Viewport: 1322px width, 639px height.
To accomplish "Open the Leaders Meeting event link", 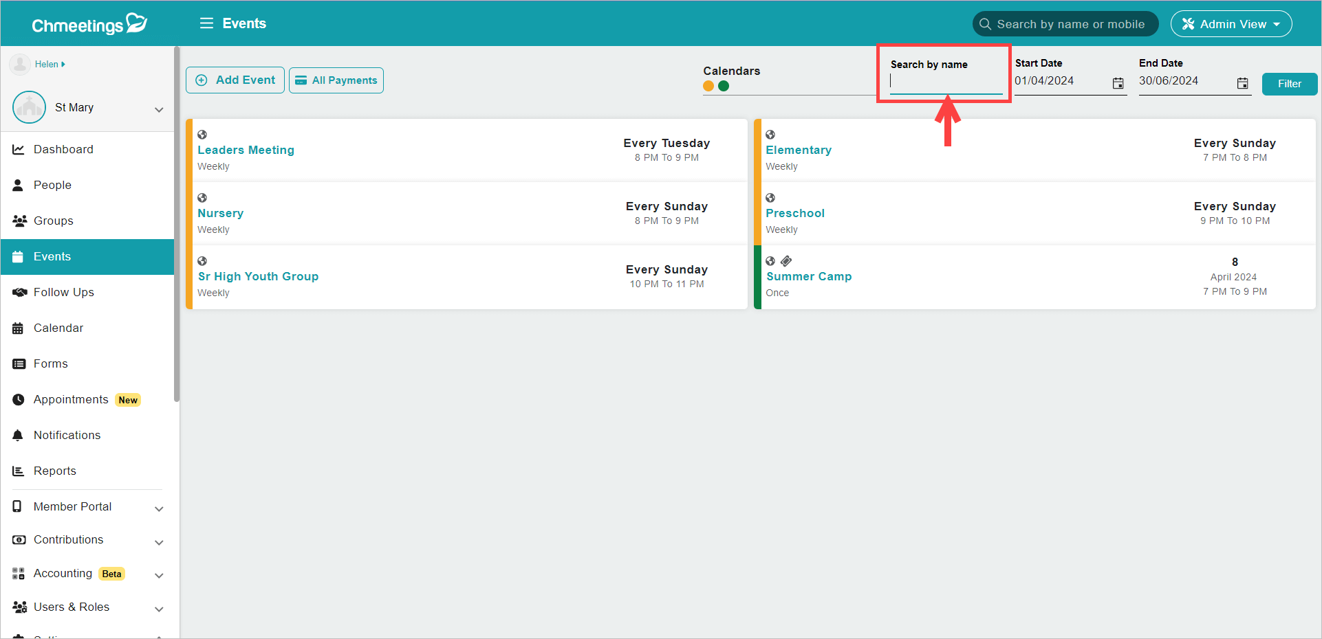I will pyautogui.click(x=246, y=150).
